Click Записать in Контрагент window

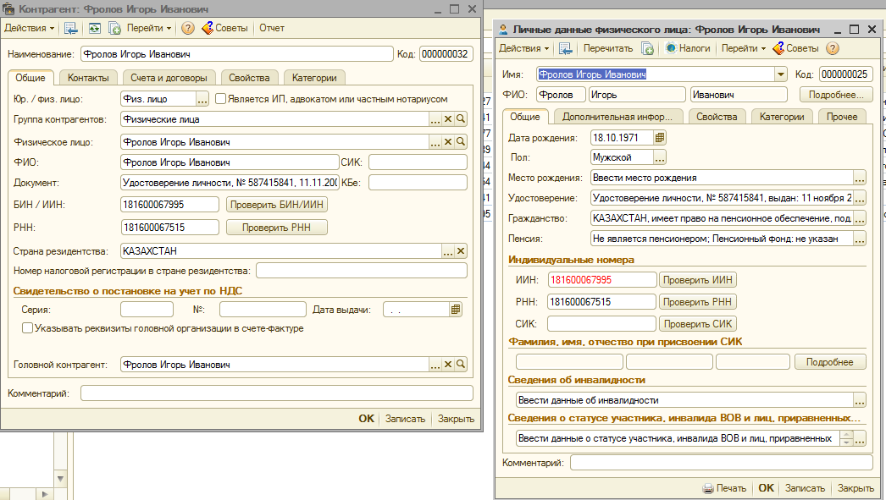coord(405,419)
